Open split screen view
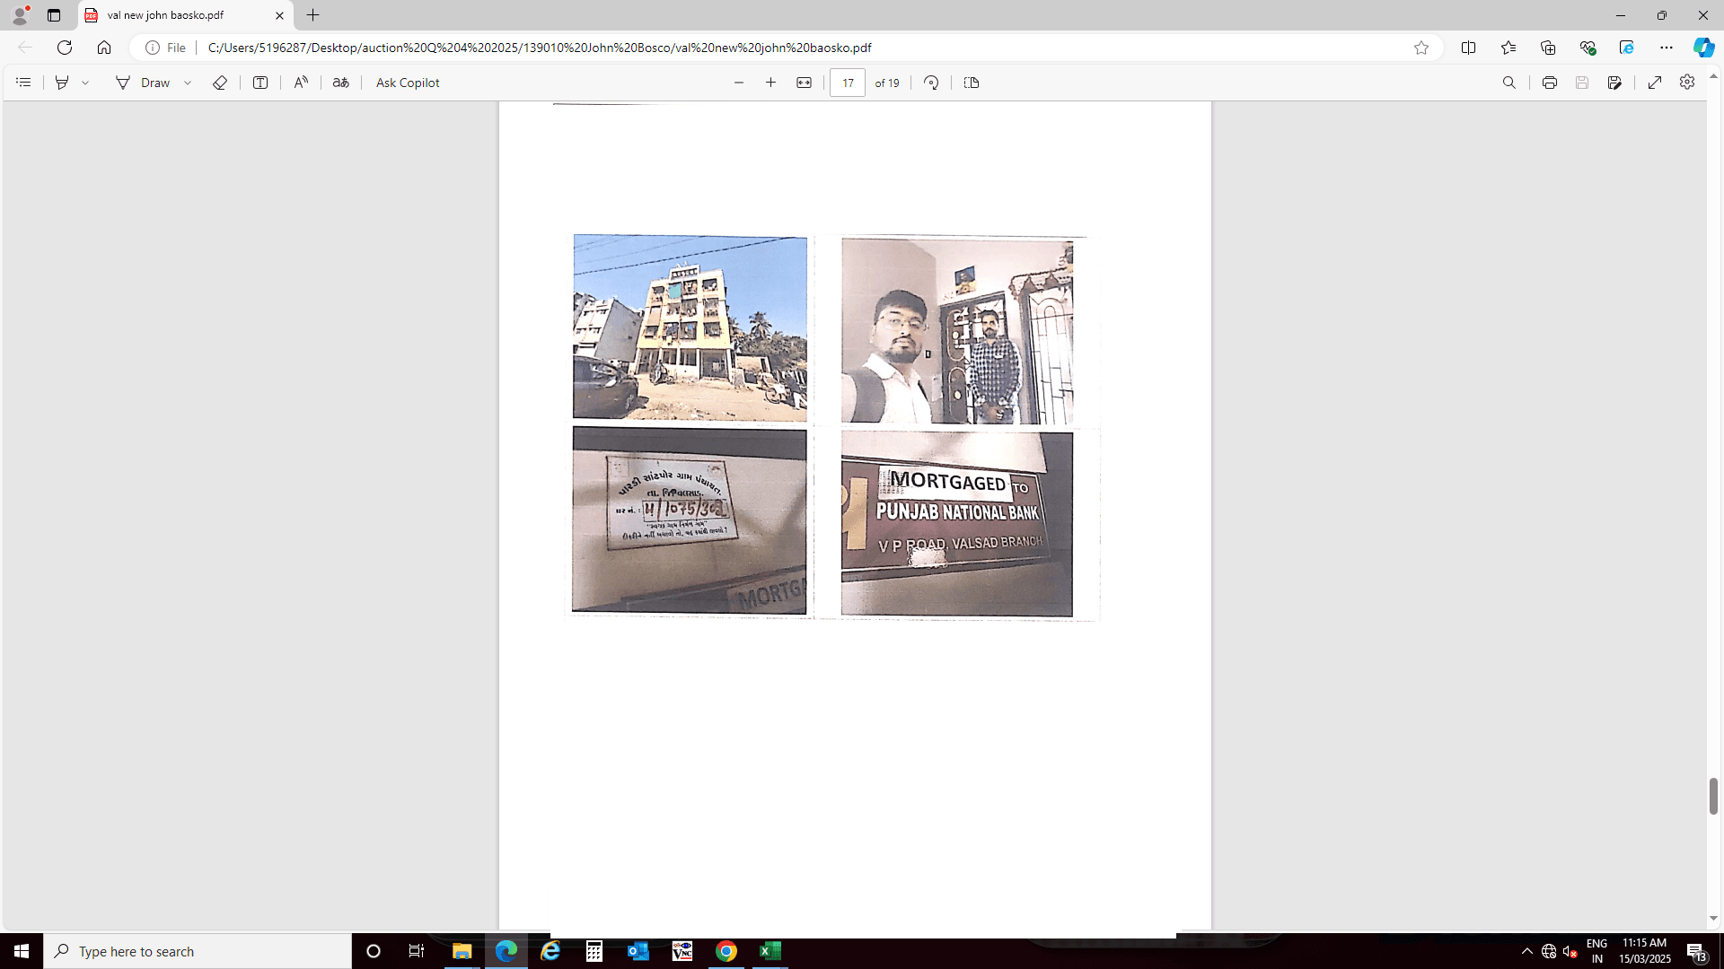The height and width of the screenshot is (969, 1724). [1469, 48]
